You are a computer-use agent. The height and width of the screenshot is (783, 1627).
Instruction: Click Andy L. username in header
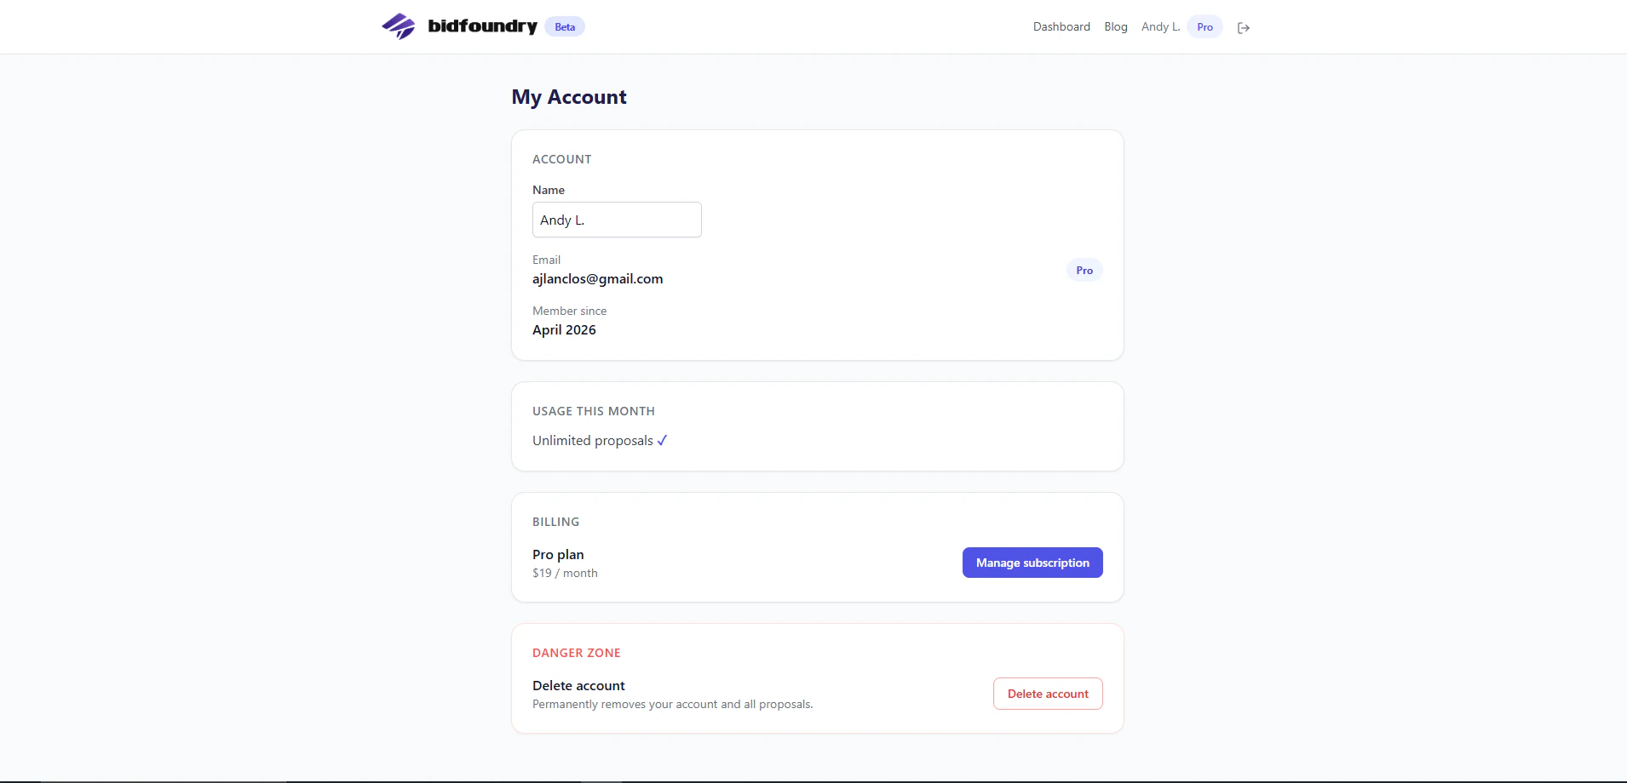pos(1161,26)
